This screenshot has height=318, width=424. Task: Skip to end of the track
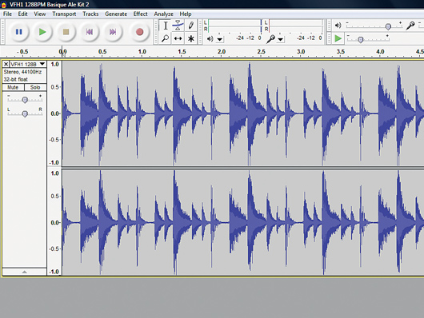click(113, 32)
